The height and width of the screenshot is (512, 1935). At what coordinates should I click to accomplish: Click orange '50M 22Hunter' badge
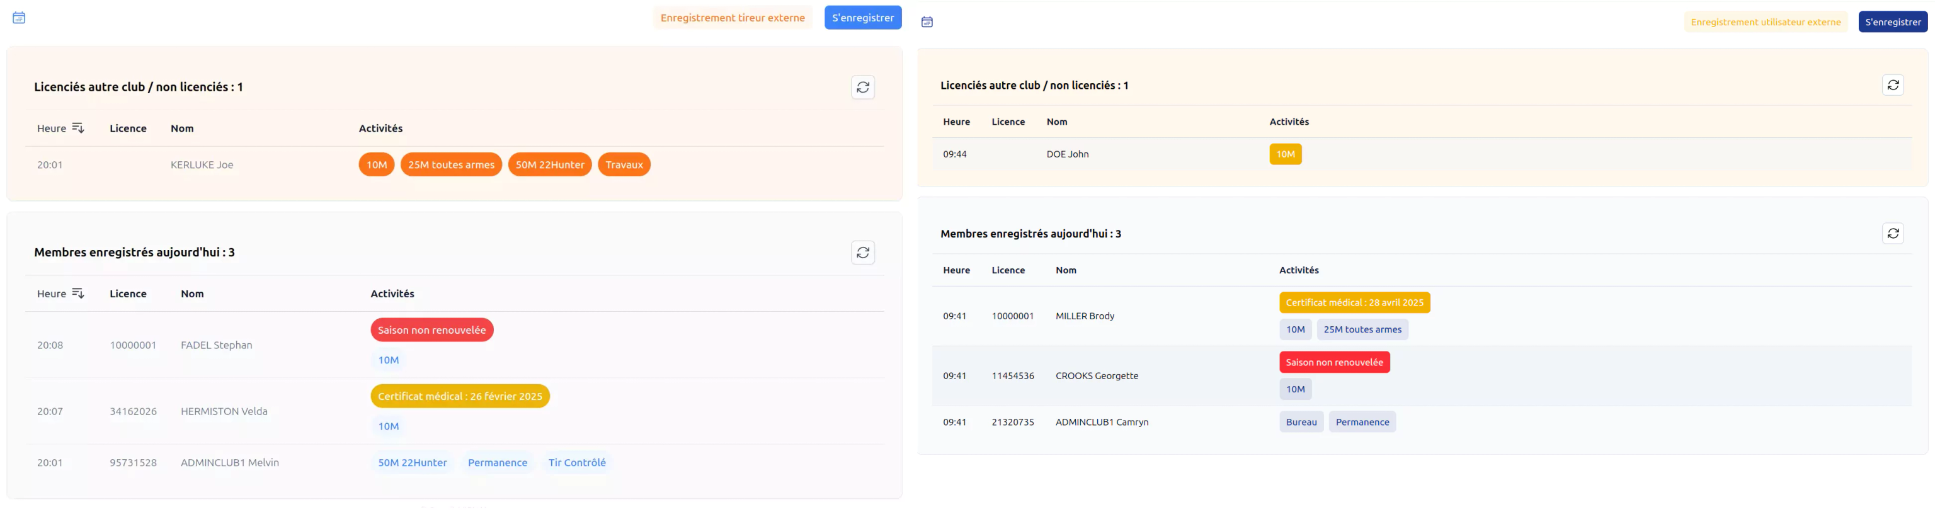549,164
